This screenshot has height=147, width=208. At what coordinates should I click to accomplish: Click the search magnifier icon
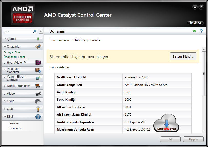pyautogui.click(x=35, y=31)
